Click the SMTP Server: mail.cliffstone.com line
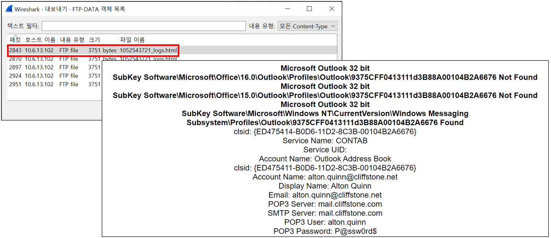Image resolution: width=551 pixels, height=238 pixels. 325,213
